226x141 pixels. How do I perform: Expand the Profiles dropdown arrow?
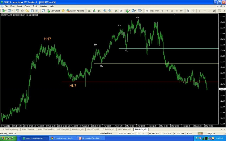click(x=12, y=11)
